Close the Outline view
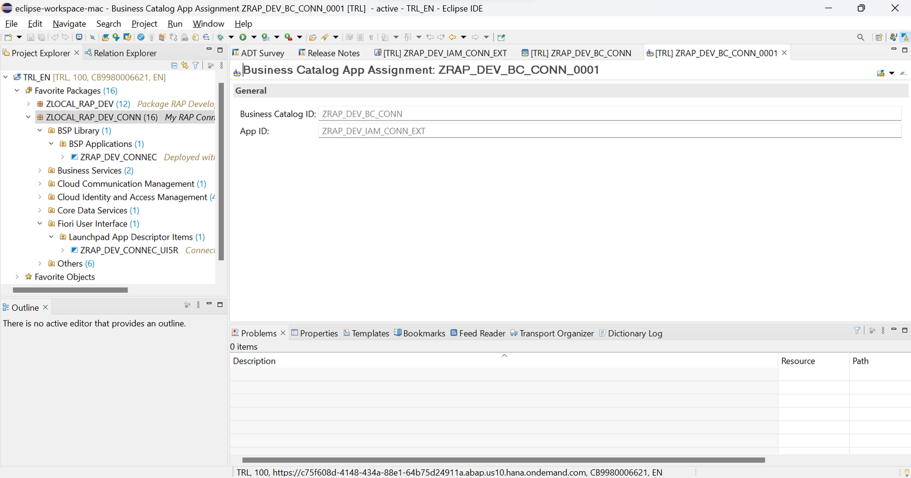 click(46, 307)
